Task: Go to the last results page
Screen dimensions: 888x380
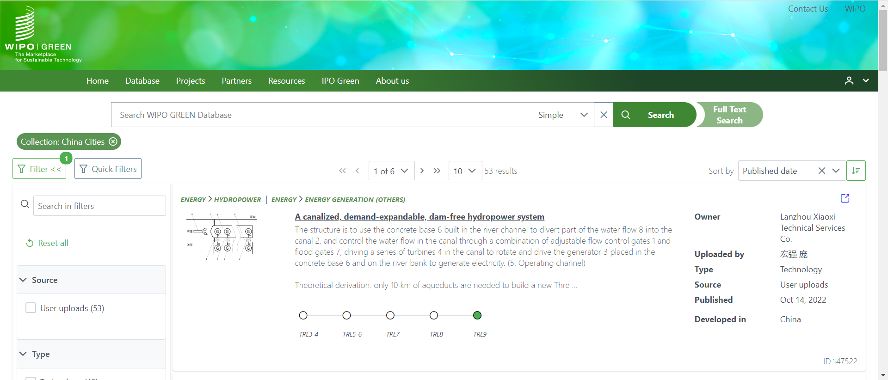Action: click(x=437, y=171)
